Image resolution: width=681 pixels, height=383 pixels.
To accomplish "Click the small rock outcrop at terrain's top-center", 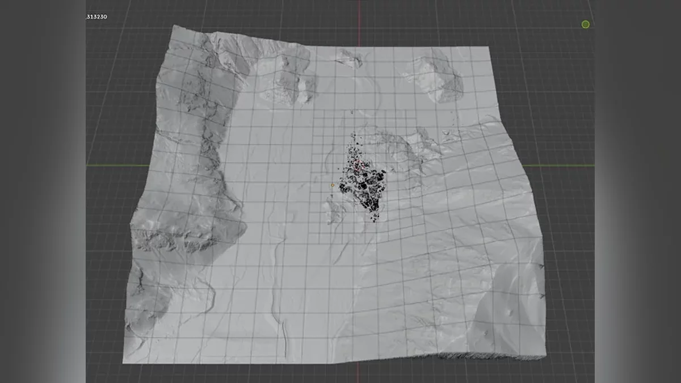I will point(348,59).
